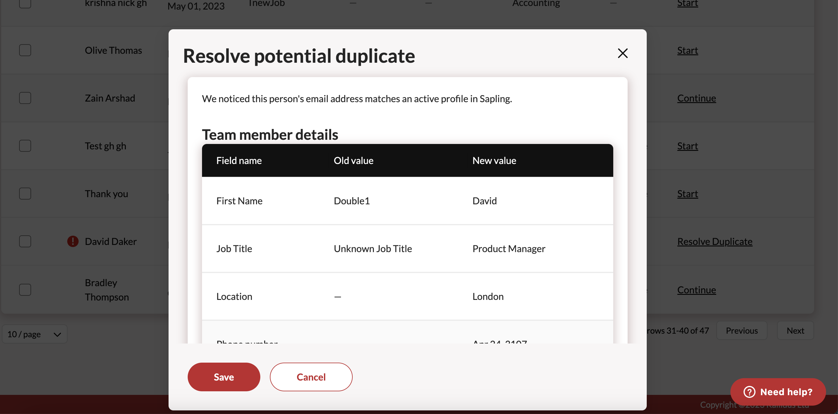Check the box next to David Daker
838x414 pixels.
(x=25, y=241)
